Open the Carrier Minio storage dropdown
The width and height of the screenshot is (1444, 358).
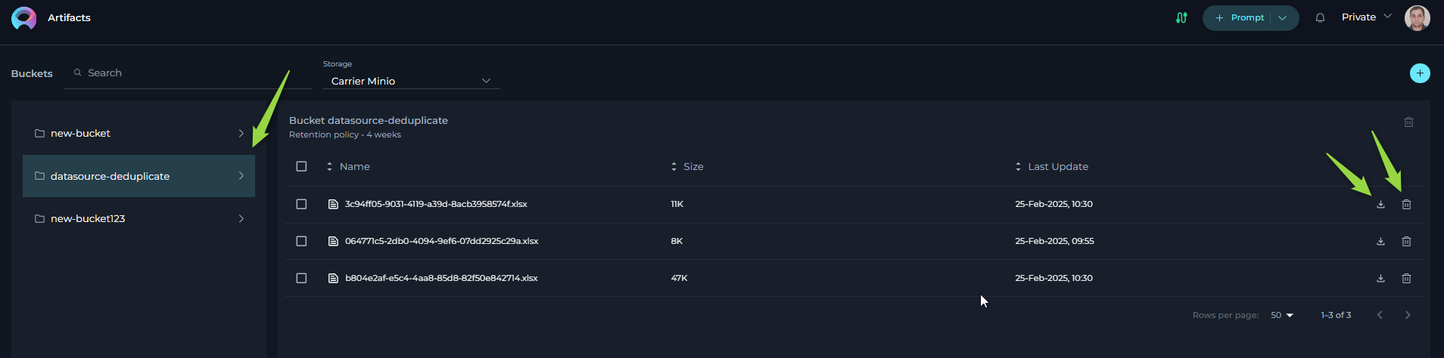(411, 81)
